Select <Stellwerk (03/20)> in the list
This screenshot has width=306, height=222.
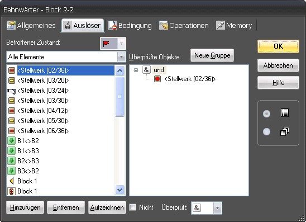click(43, 81)
